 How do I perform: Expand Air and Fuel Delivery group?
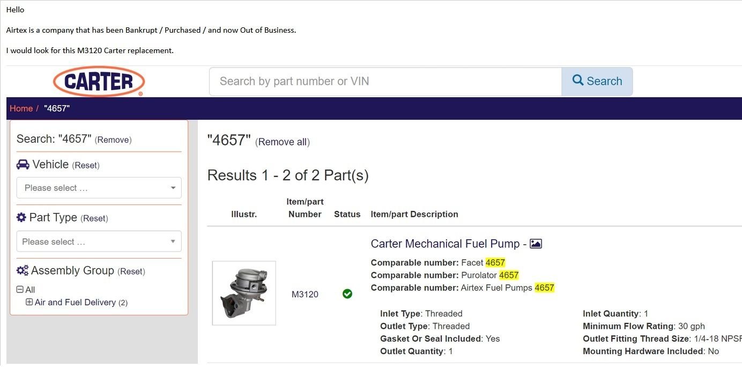[x=29, y=302]
